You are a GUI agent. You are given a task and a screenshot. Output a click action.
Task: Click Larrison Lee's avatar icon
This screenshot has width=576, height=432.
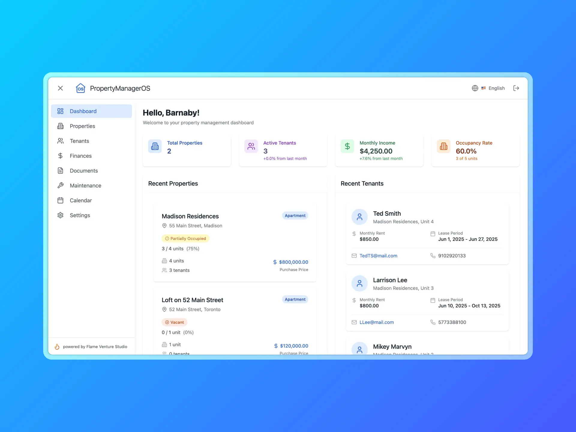pos(359,283)
